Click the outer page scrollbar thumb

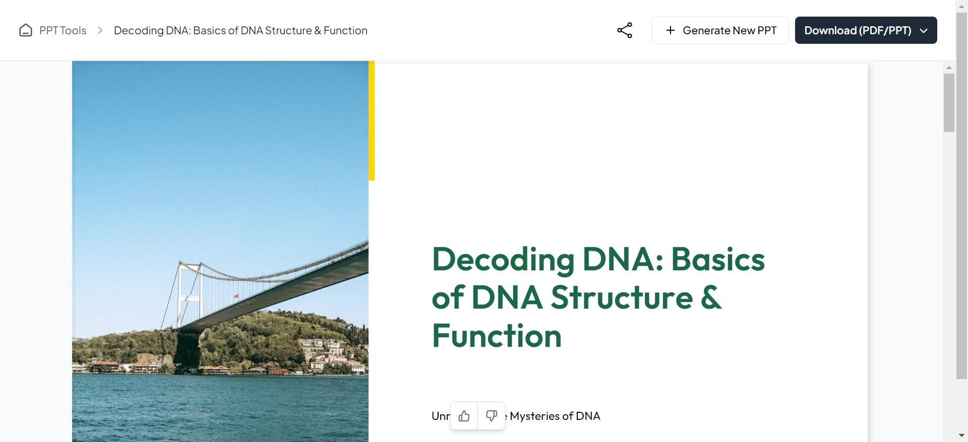(962, 196)
